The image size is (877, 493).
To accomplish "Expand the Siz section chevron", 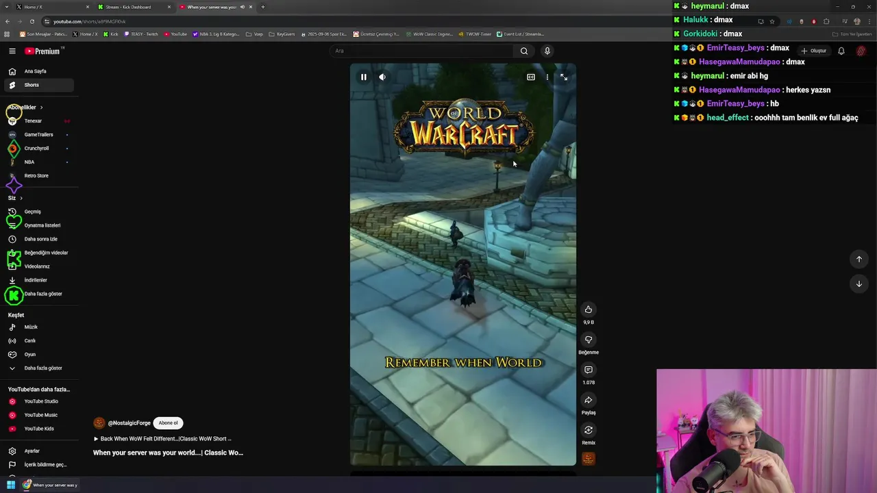I will pos(21,198).
